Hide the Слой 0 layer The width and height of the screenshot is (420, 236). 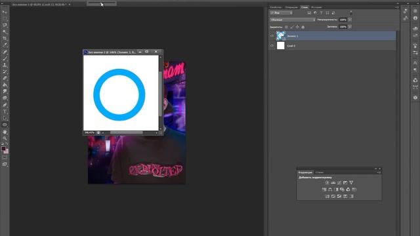272,46
